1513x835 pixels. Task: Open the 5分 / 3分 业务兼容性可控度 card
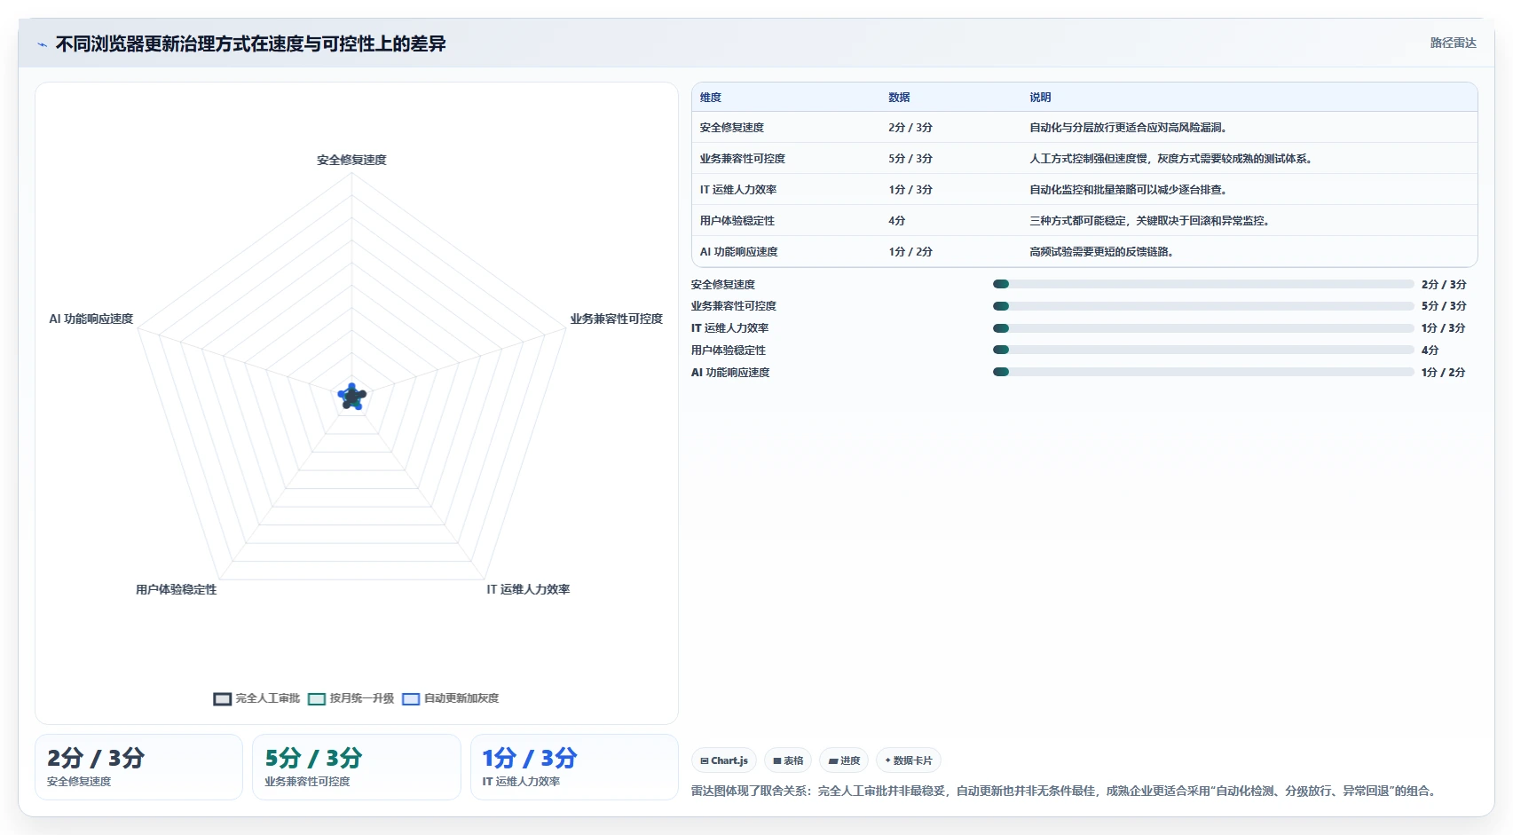point(357,767)
